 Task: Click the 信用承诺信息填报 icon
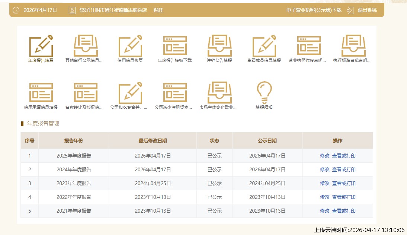click(41, 93)
